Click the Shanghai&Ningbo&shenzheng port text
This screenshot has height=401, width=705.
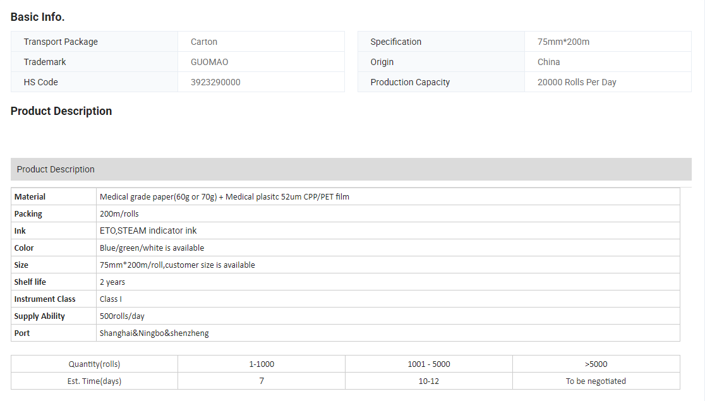click(x=154, y=333)
